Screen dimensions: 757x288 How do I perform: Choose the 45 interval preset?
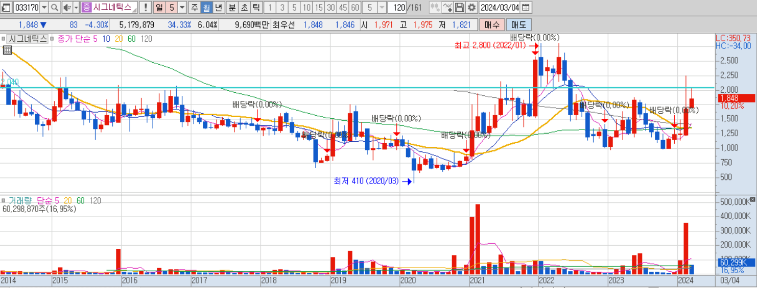[342, 7]
